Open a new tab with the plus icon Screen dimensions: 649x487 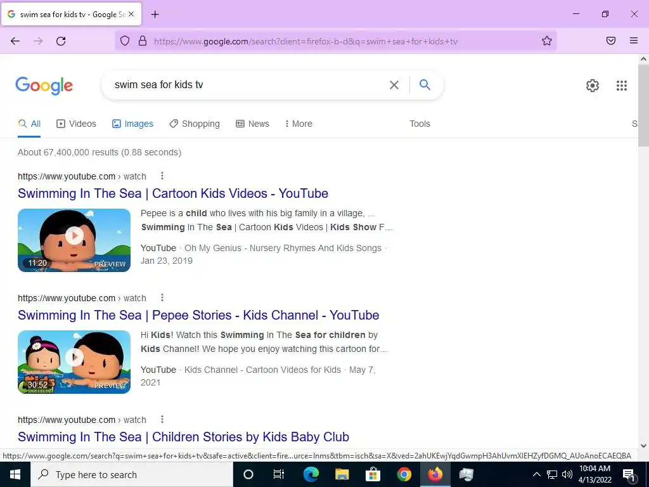coord(155,15)
